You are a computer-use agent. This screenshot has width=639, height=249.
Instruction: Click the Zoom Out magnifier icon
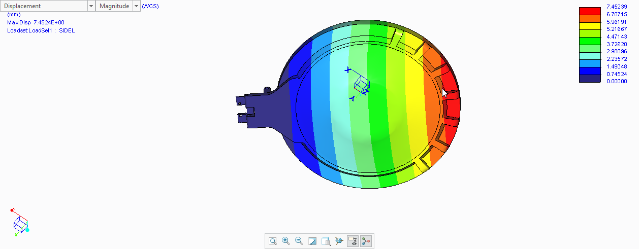point(299,241)
